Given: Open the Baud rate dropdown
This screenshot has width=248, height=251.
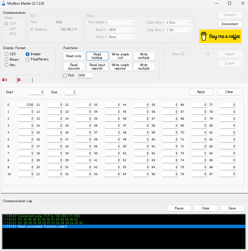Looking at the screenshot, I should pos(121,30).
